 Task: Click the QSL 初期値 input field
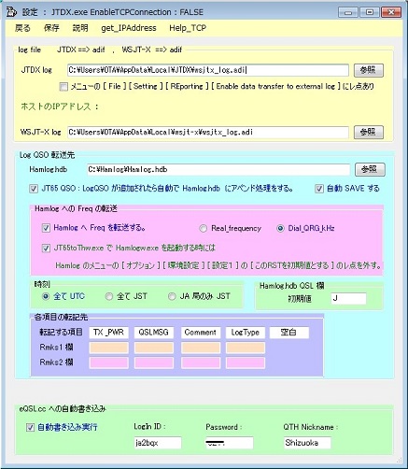(x=348, y=299)
